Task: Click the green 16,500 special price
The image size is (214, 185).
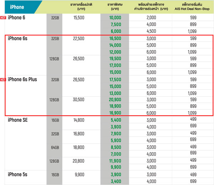Action: (116, 38)
